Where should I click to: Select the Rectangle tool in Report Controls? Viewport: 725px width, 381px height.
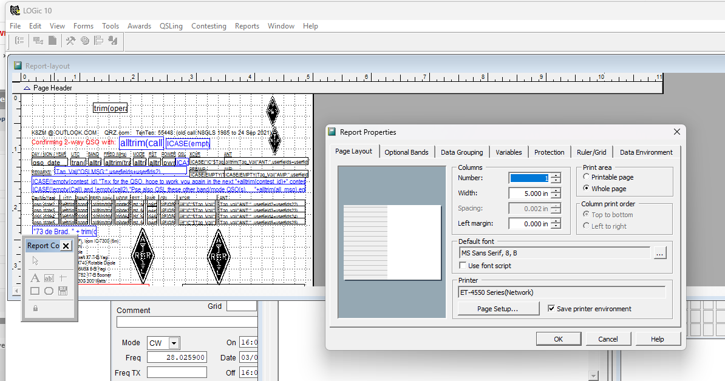35,291
